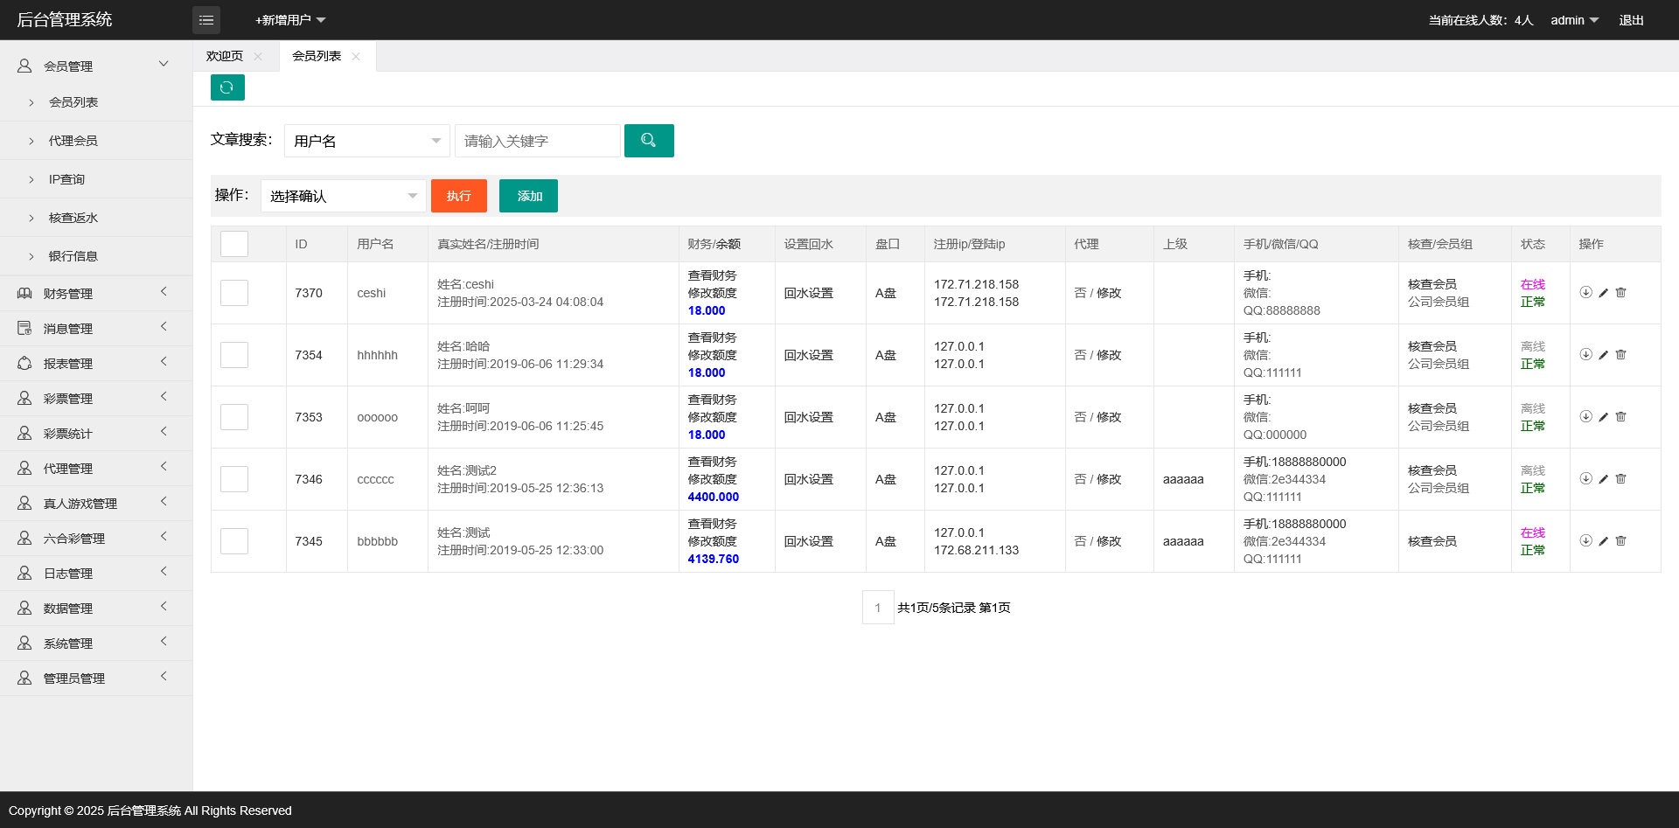Viewport: 1679px width, 828px height.
Task: Click the green refresh icon button
Action: pyautogui.click(x=227, y=87)
